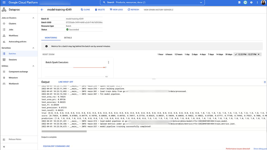Viewport: 267px width, 150px height.
Task: Click the Release Notes icon
Action: click(4, 139)
